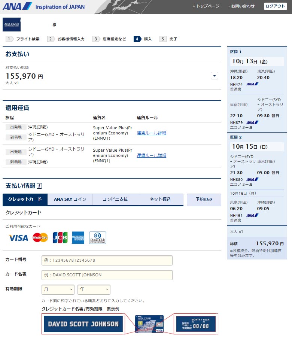Viewport: 292px width, 340px height.
Task: Select the ネット振込 payment tab
Action: (160, 200)
